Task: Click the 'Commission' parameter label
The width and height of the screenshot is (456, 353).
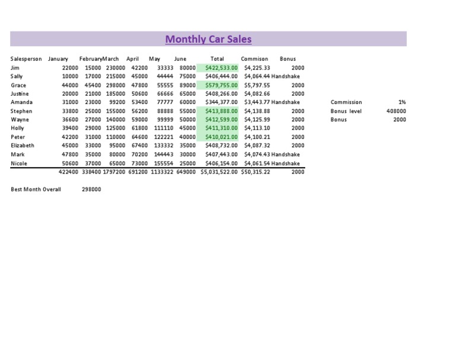Action: (346, 102)
